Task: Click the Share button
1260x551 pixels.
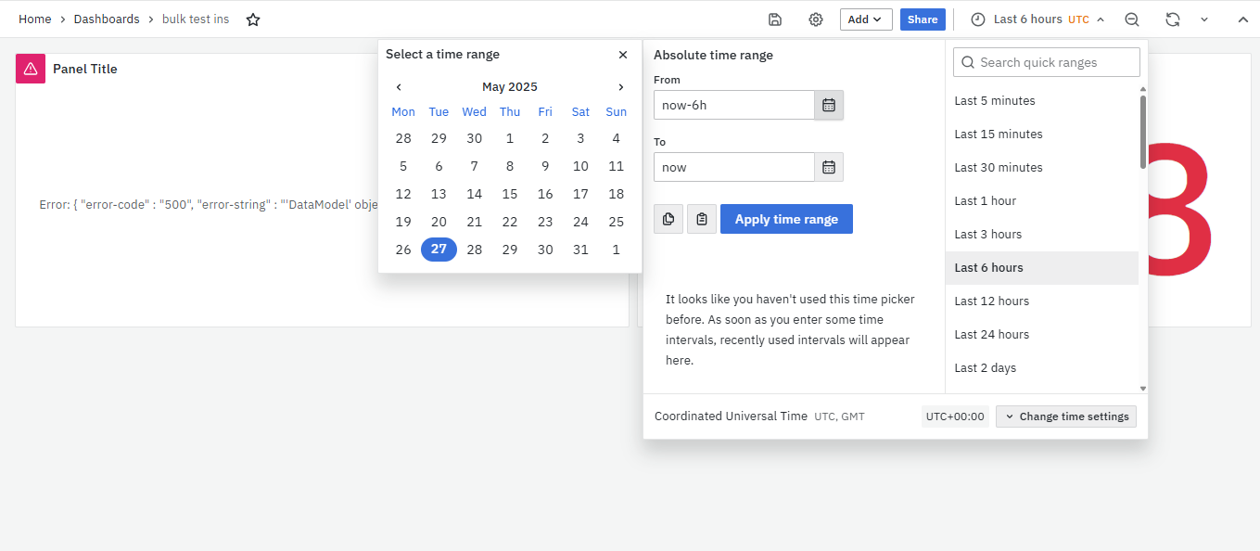Action: [x=923, y=19]
